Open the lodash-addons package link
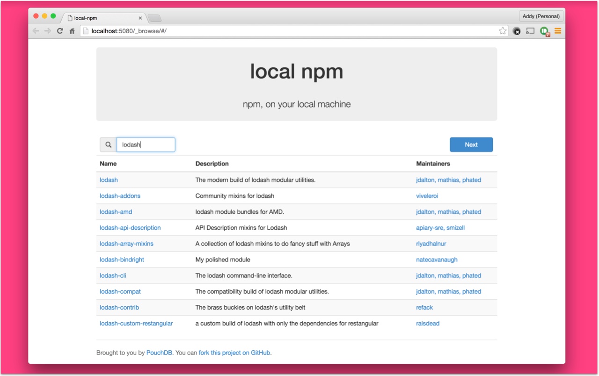The height and width of the screenshot is (376, 599). (120, 196)
